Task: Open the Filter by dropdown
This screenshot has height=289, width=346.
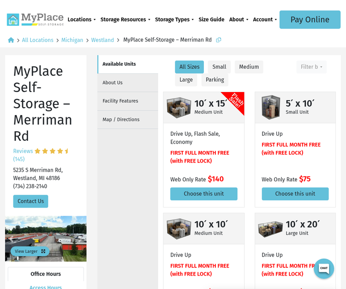Action: click(311, 67)
